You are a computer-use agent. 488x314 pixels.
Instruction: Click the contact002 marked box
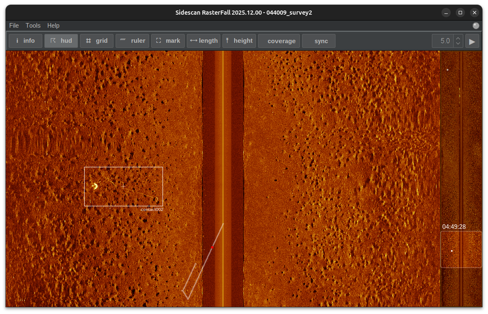(123, 186)
